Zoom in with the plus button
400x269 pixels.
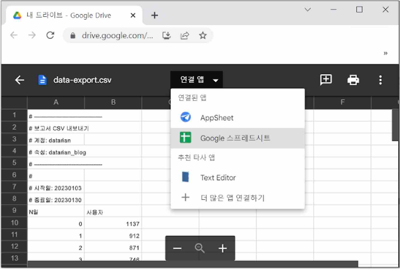222,248
